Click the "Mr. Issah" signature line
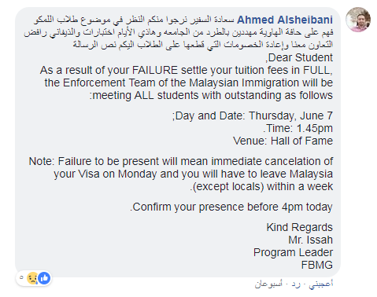 (x=310, y=240)
